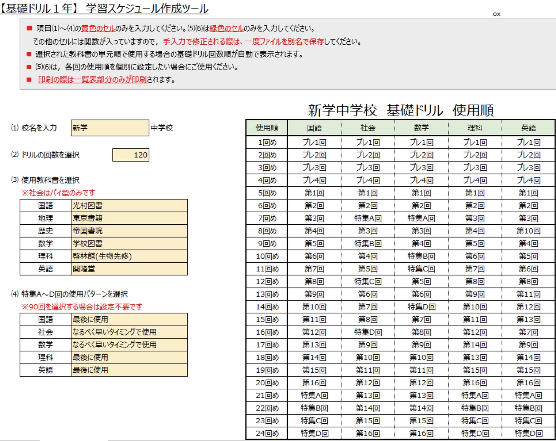This screenshot has width=556, height=441.
Task: Click the page title 学習スケジュール作成ツール
Action: click(147, 9)
